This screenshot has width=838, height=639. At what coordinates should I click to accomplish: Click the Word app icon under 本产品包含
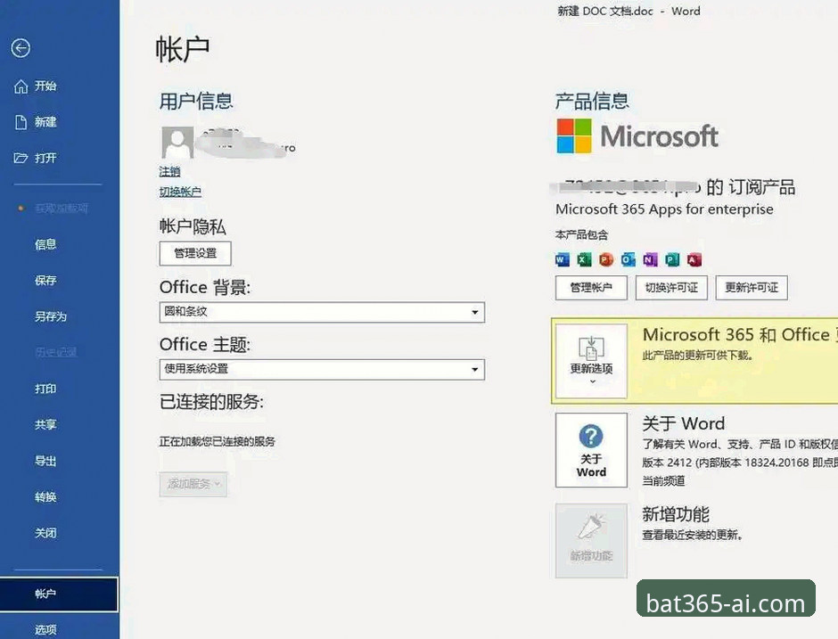[563, 259]
